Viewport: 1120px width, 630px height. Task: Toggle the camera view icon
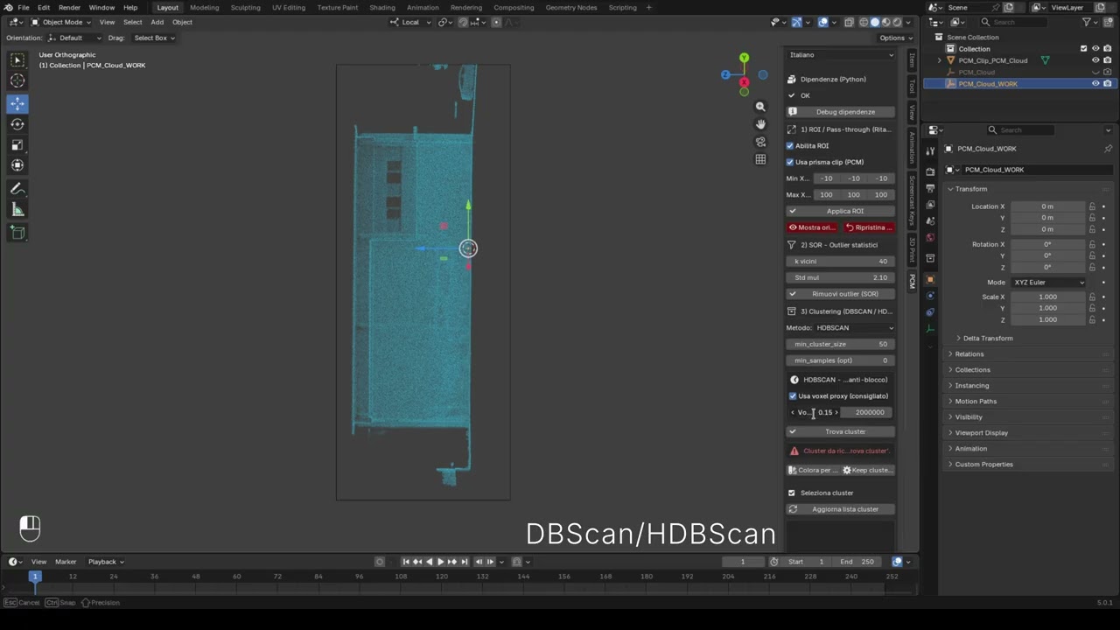[x=760, y=142]
